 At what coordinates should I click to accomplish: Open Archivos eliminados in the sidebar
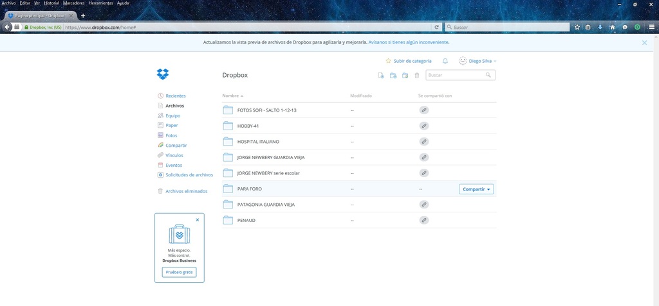186,191
